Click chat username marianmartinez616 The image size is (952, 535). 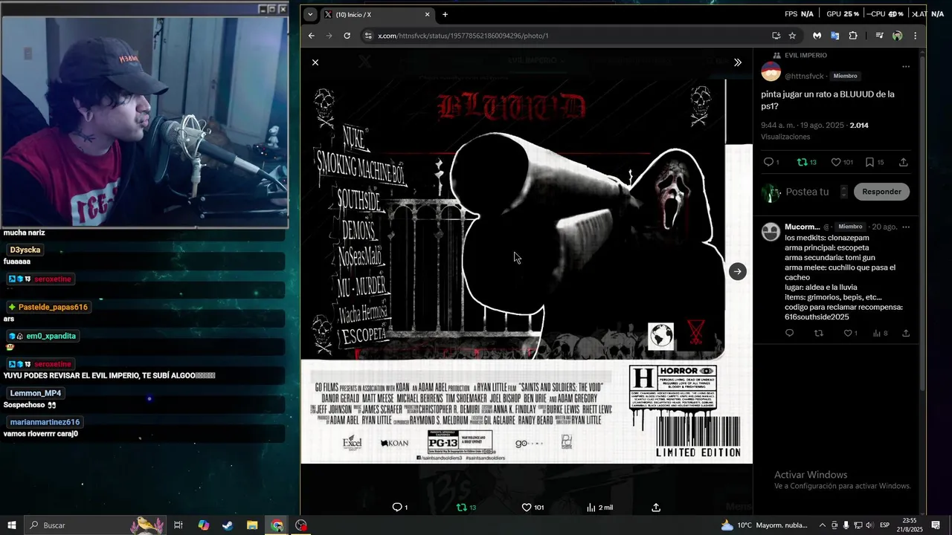click(45, 422)
